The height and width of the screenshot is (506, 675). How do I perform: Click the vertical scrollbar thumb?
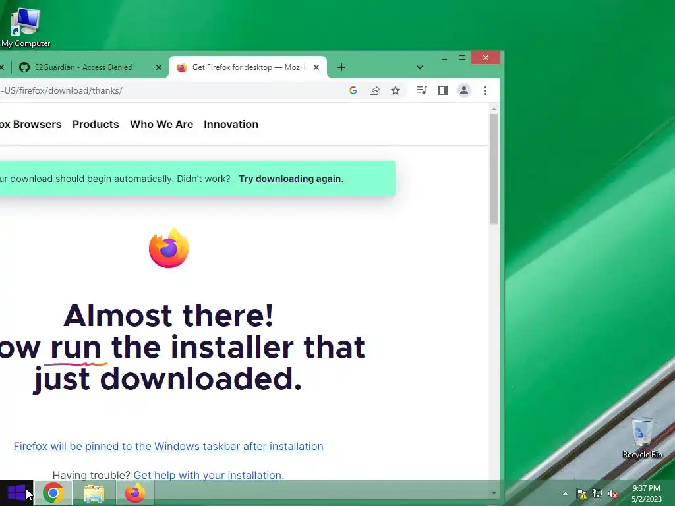[494, 169]
